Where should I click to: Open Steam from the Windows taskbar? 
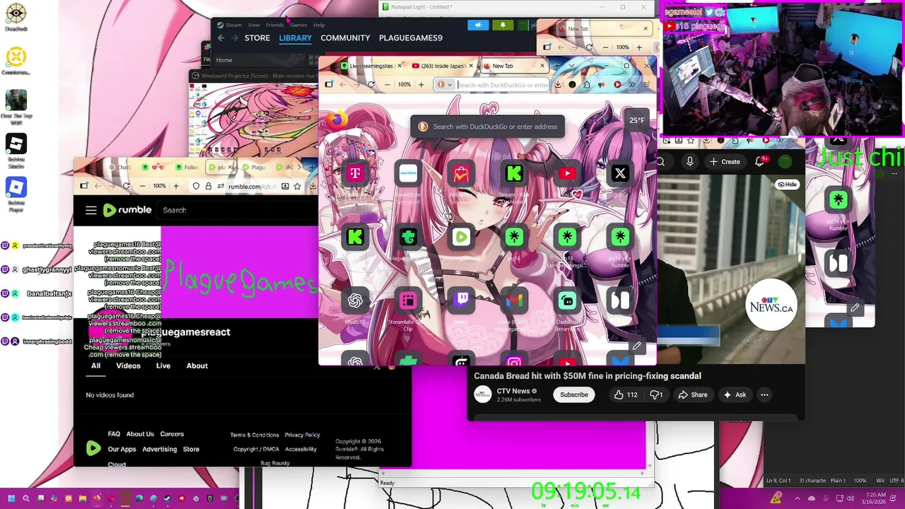(167, 498)
